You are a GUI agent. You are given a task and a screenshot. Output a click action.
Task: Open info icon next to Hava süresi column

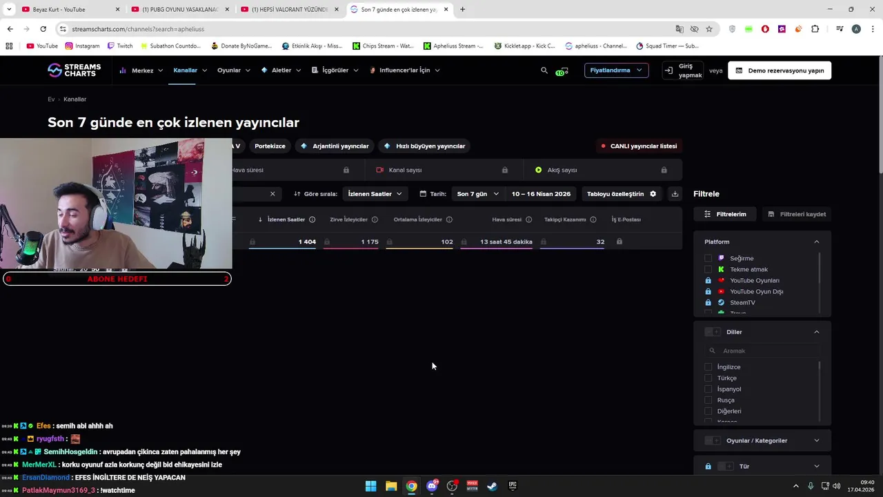pyautogui.click(x=528, y=220)
